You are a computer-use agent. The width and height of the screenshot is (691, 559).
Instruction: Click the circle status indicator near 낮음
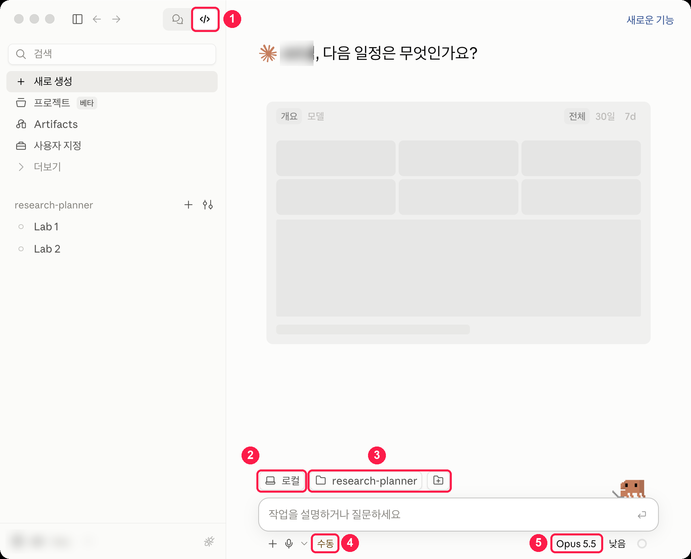642,544
